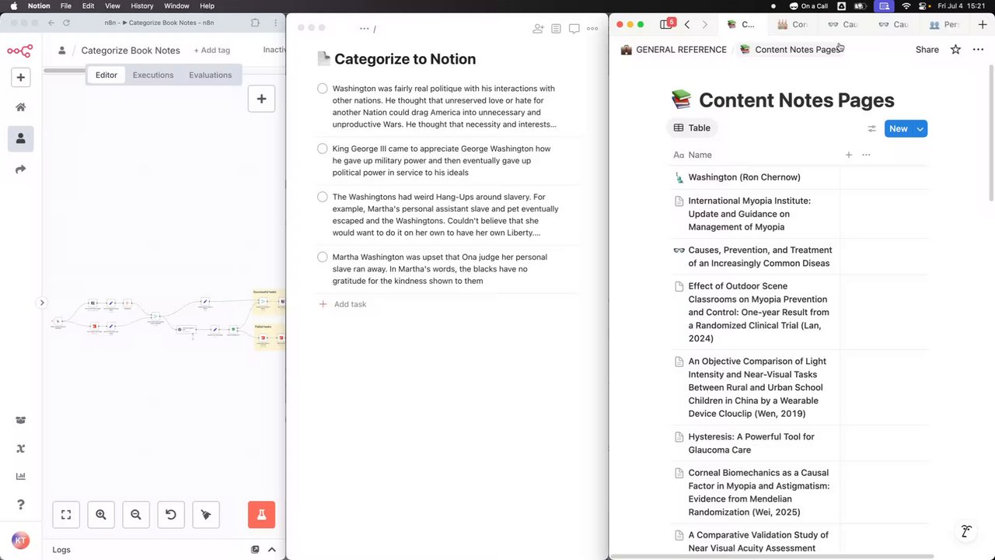Open browser three-dot menu in n8n window

[275, 23]
